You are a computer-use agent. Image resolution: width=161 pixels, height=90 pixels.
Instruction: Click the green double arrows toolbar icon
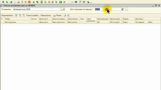pos(37,2)
